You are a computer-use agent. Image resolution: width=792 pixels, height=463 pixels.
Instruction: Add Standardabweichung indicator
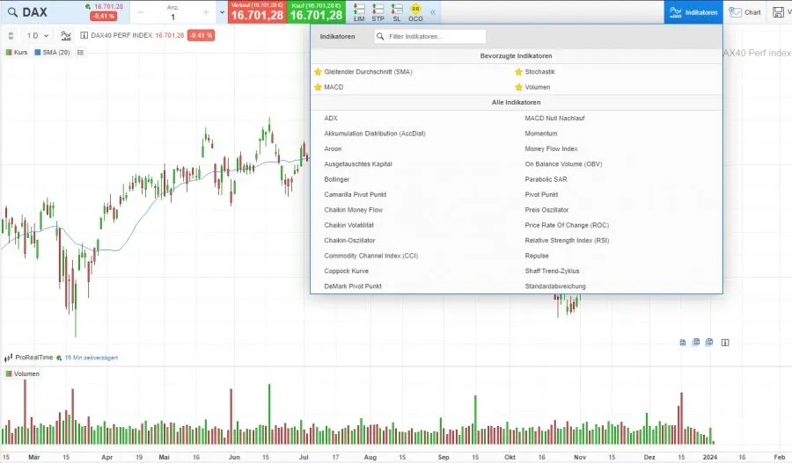pos(555,286)
